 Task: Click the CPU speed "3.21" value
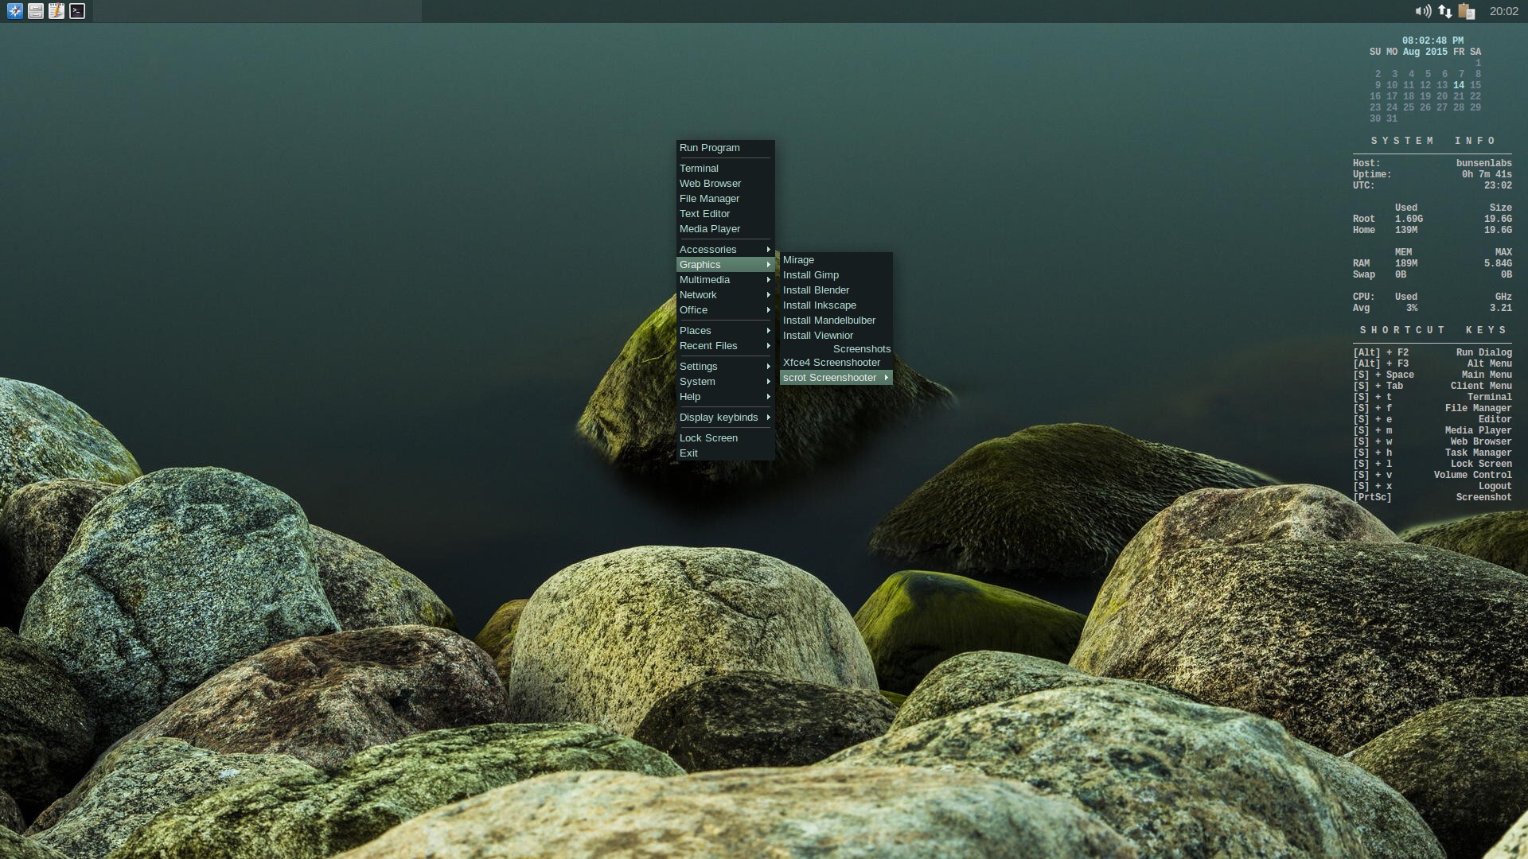point(1500,308)
